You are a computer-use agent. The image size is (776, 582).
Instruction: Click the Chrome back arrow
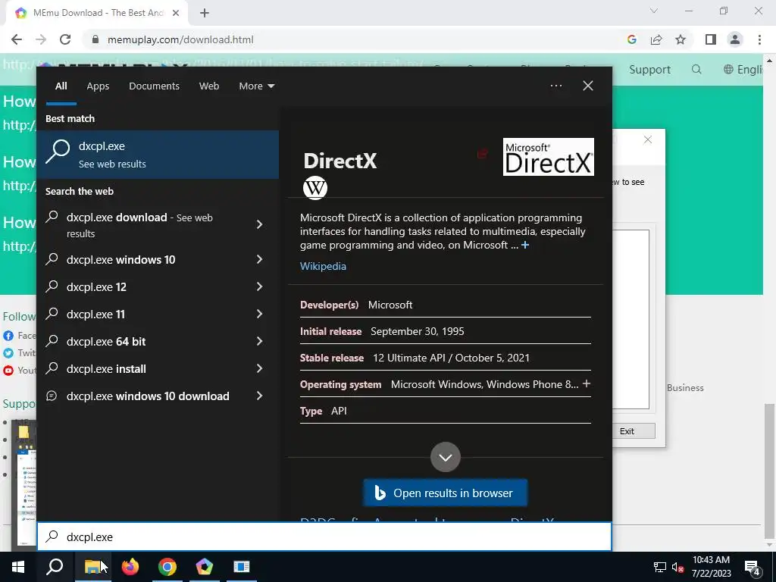(17, 39)
